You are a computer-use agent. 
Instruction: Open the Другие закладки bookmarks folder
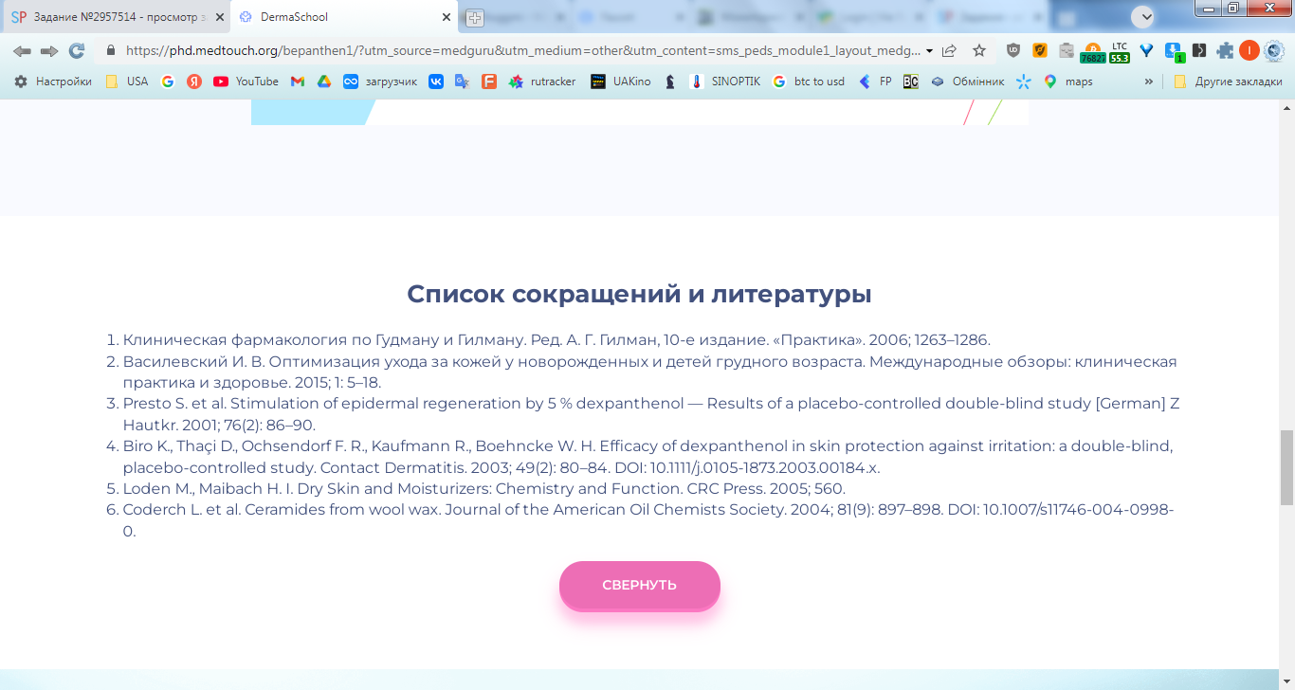click(x=1228, y=82)
